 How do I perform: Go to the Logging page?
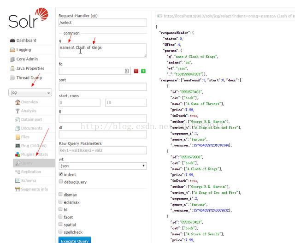point(24,50)
